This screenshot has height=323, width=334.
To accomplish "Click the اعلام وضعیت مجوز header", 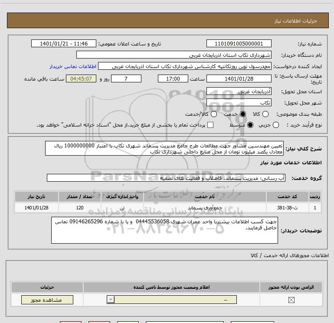I will click(x=171, y=287).
